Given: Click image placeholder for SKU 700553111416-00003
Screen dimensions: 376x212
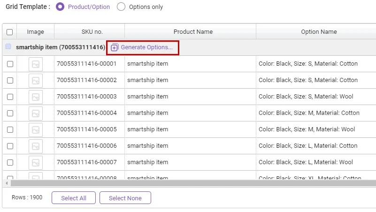Looking at the screenshot, I should 35,97.
